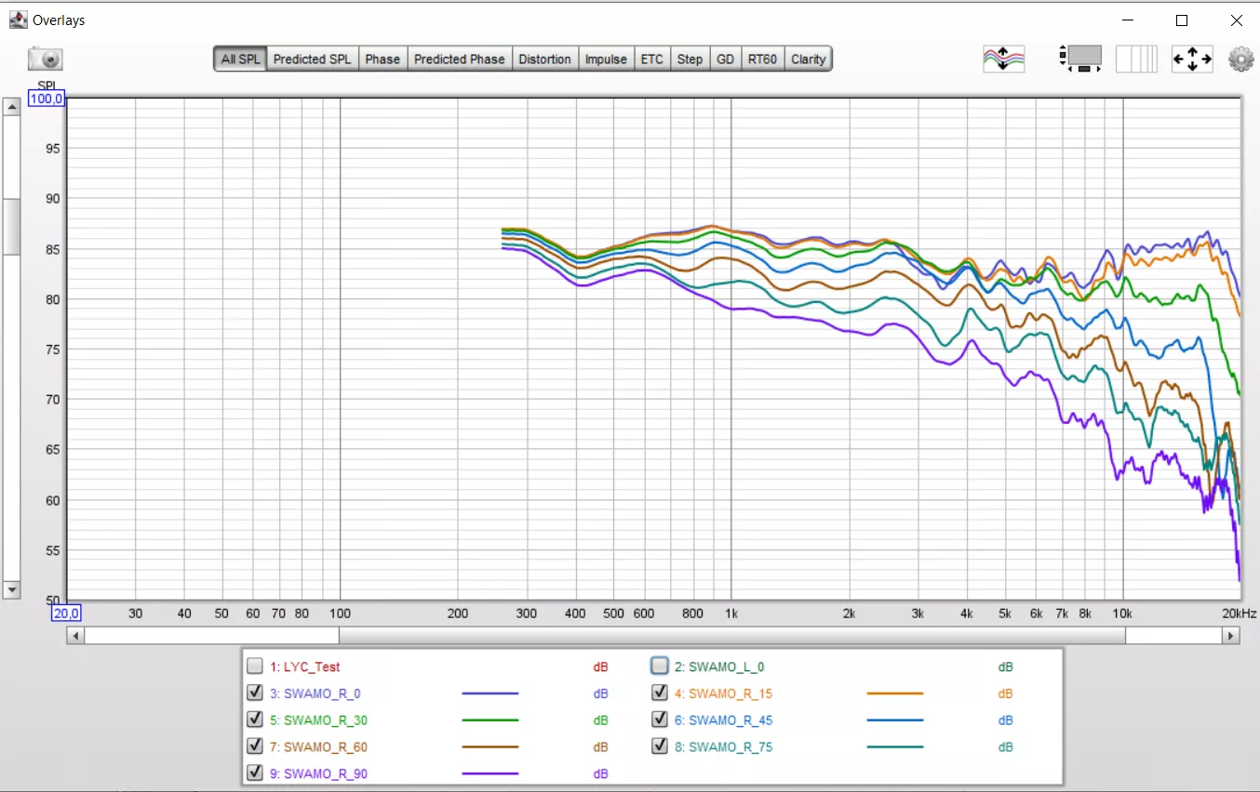Switch to the Distortion tab
The image size is (1260, 792).
[544, 59]
